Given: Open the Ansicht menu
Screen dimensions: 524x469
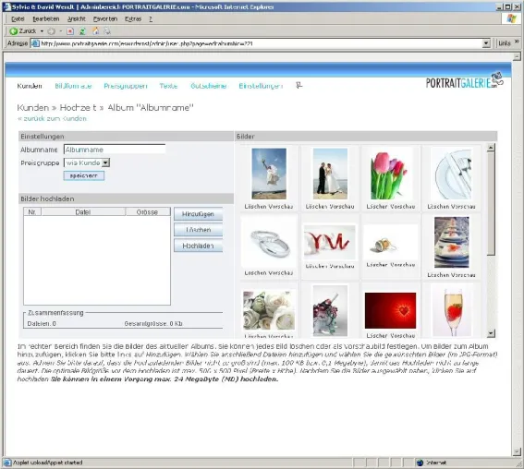Looking at the screenshot, I should pos(77,19).
